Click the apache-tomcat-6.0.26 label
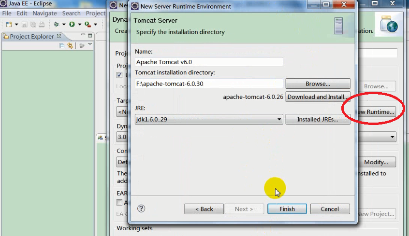The image size is (409, 236). [x=253, y=97]
